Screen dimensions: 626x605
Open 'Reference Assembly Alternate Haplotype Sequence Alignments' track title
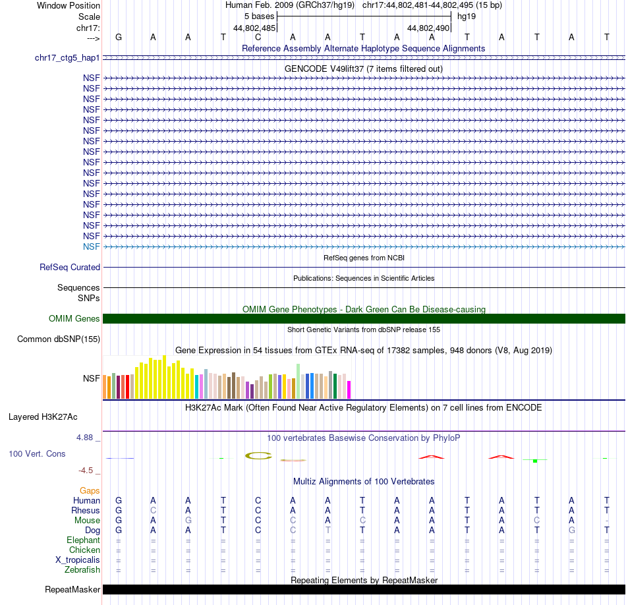363,48
